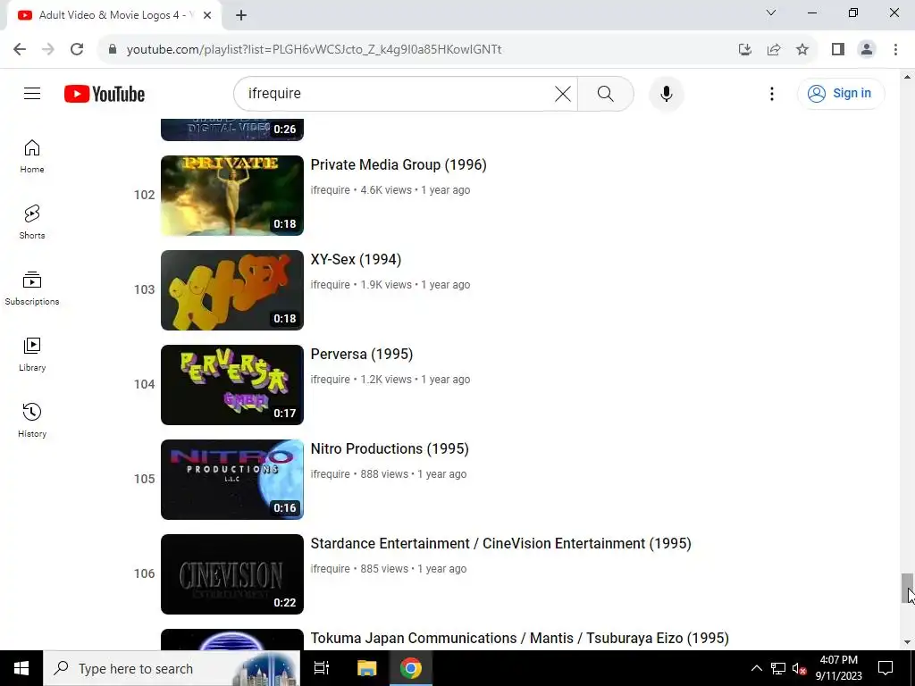Open Nitro Productions (1995) video title

390,448
